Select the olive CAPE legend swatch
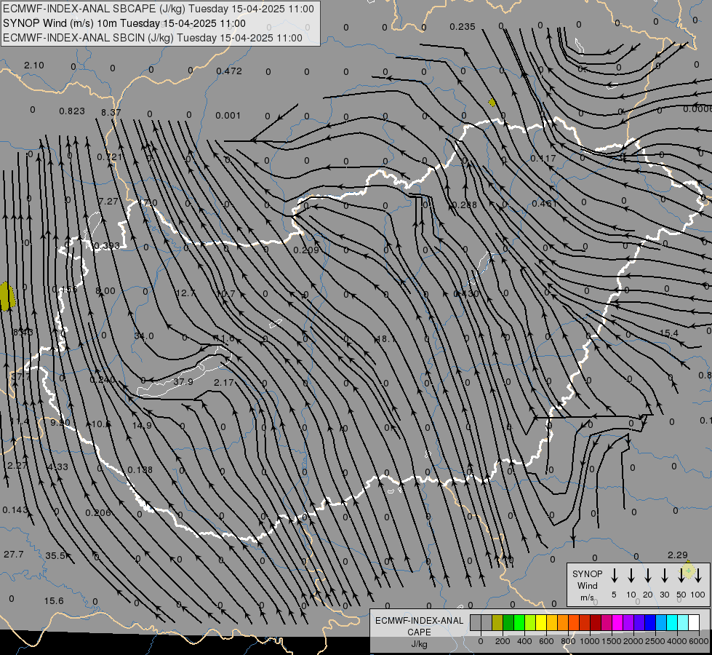The width and height of the screenshot is (712, 655). 497,623
